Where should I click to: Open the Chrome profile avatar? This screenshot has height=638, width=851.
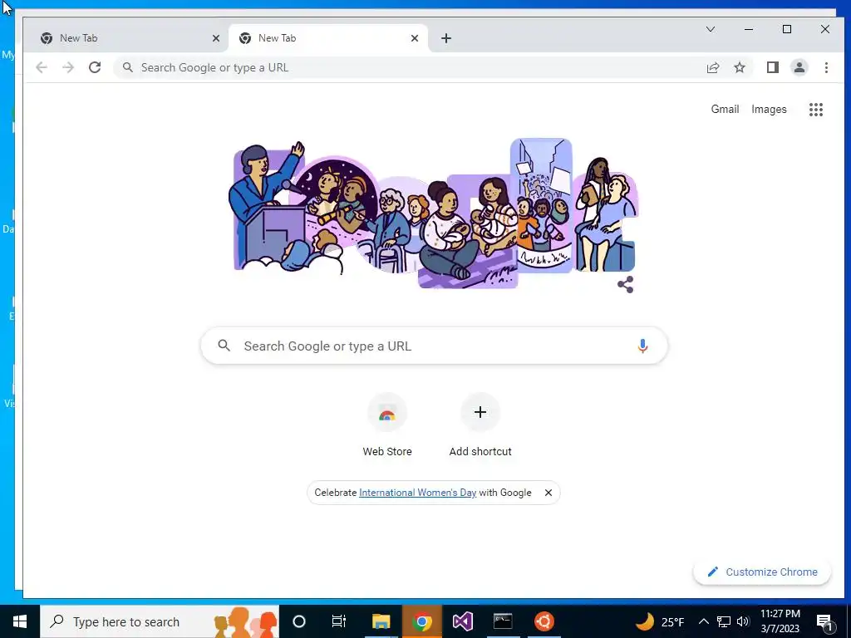click(799, 67)
